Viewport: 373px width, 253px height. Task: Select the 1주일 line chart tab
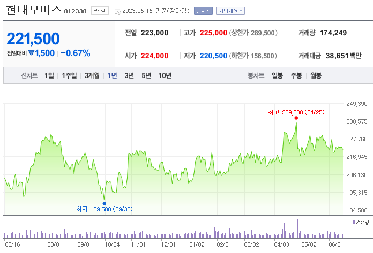69,75
